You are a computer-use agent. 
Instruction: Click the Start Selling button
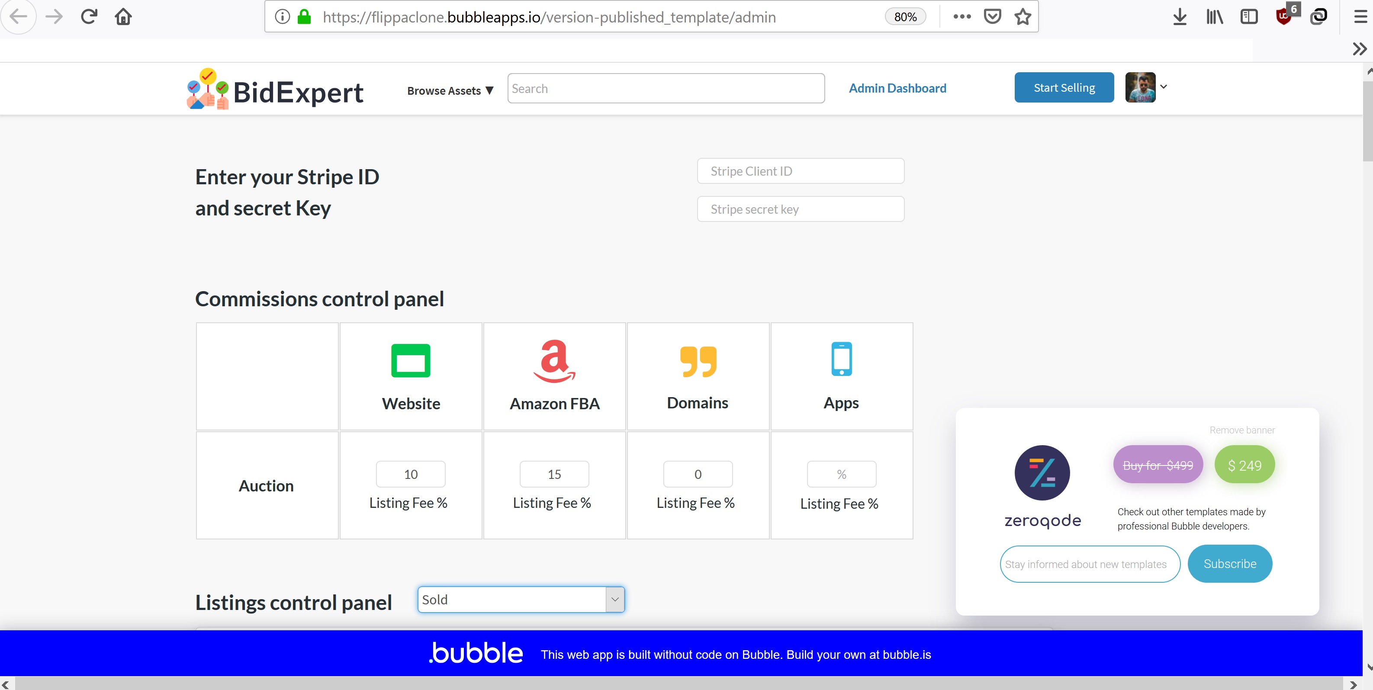[x=1063, y=87]
